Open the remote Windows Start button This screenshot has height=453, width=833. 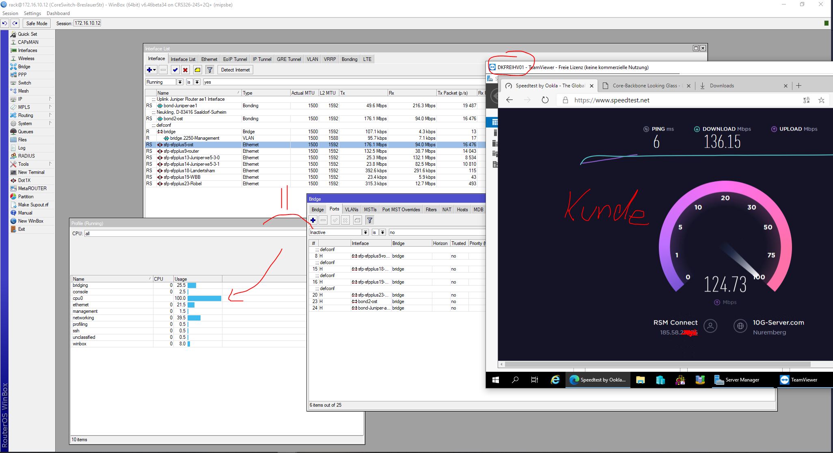pyautogui.click(x=496, y=380)
